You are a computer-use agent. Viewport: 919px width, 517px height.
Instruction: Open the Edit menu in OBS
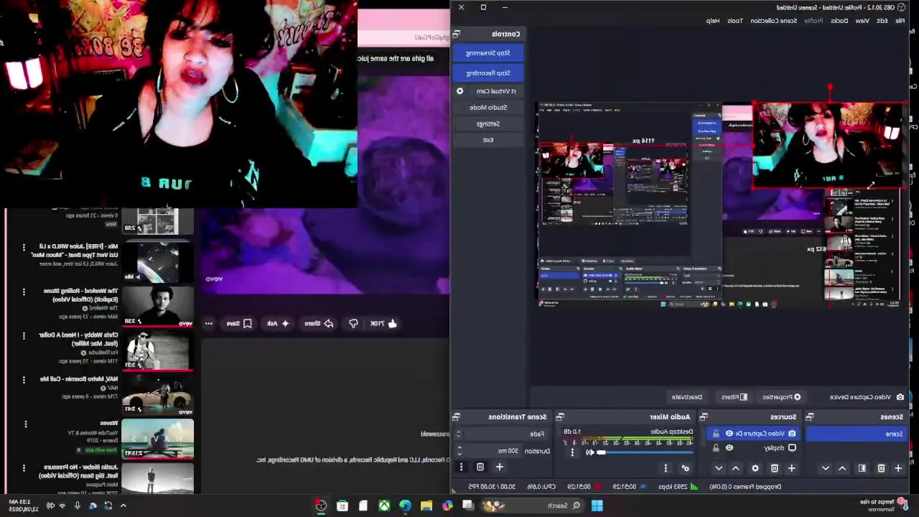pos(882,21)
